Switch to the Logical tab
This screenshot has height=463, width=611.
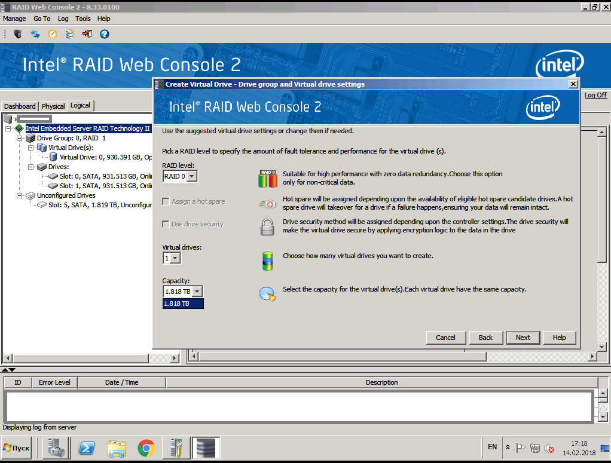(80, 106)
